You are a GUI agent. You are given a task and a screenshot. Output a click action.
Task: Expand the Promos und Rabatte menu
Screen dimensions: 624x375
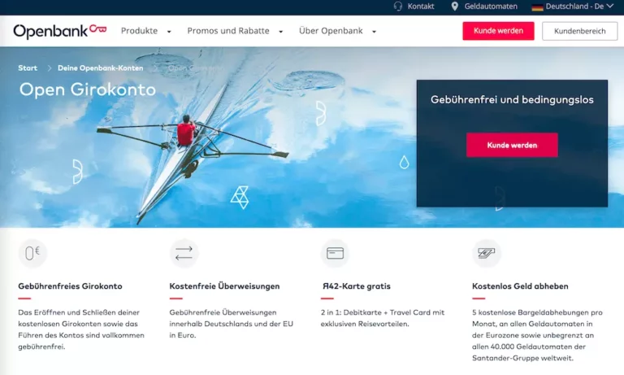click(228, 31)
